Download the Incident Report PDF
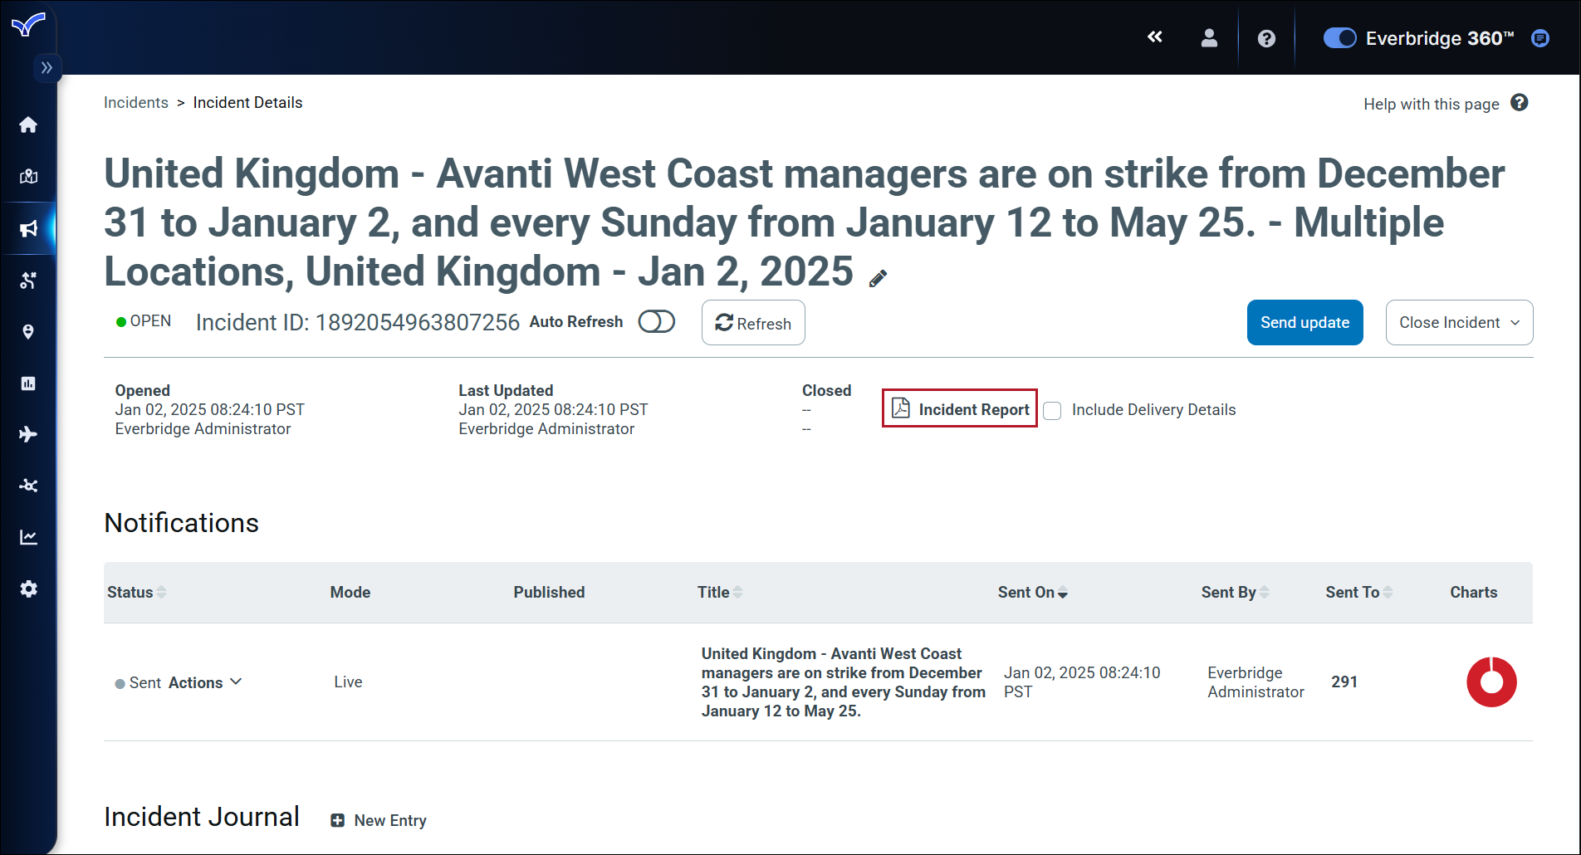Viewport: 1581px width, 855px height. coord(960,408)
